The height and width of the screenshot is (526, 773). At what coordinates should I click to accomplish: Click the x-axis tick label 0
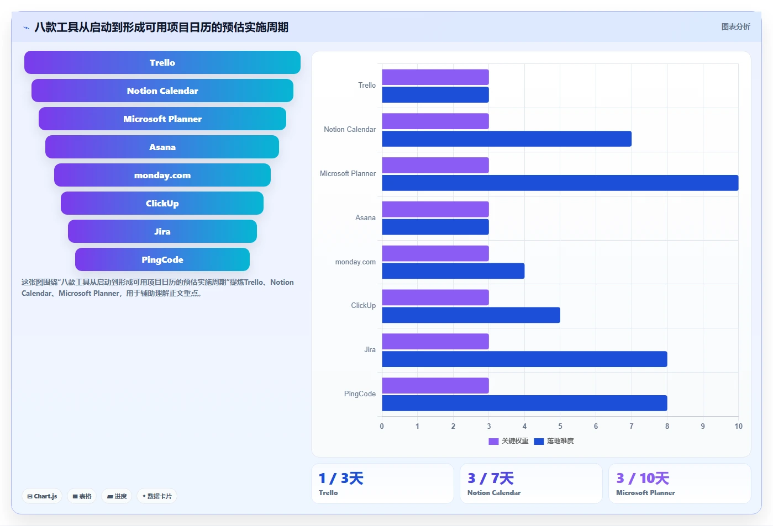pyautogui.click(x=382, y=426)
